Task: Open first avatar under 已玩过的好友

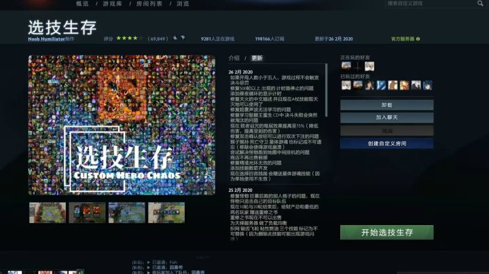Action: tap(346, 85)
